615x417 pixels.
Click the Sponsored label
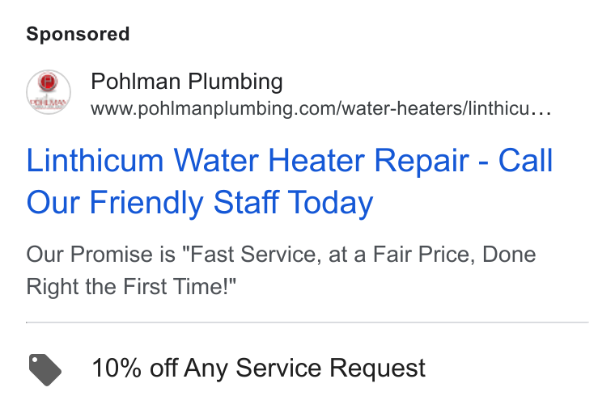78,34
